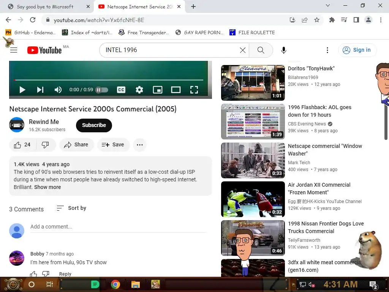Screen dimensions: 389x292
Task: Open Rewind Me channel name link
Action: 44,122
